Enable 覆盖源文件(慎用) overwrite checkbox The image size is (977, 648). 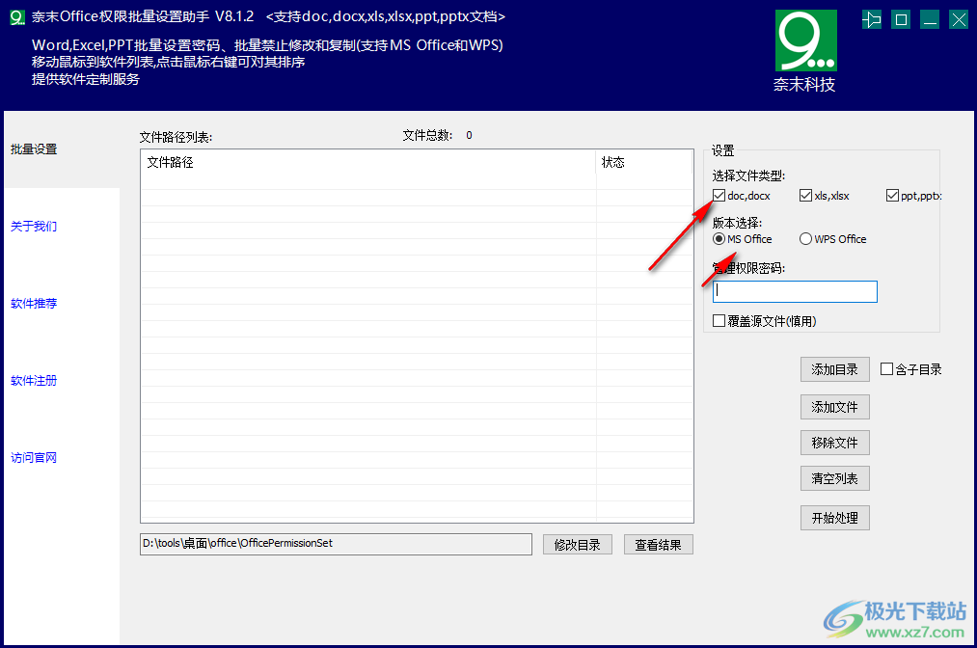coord(719,321)
